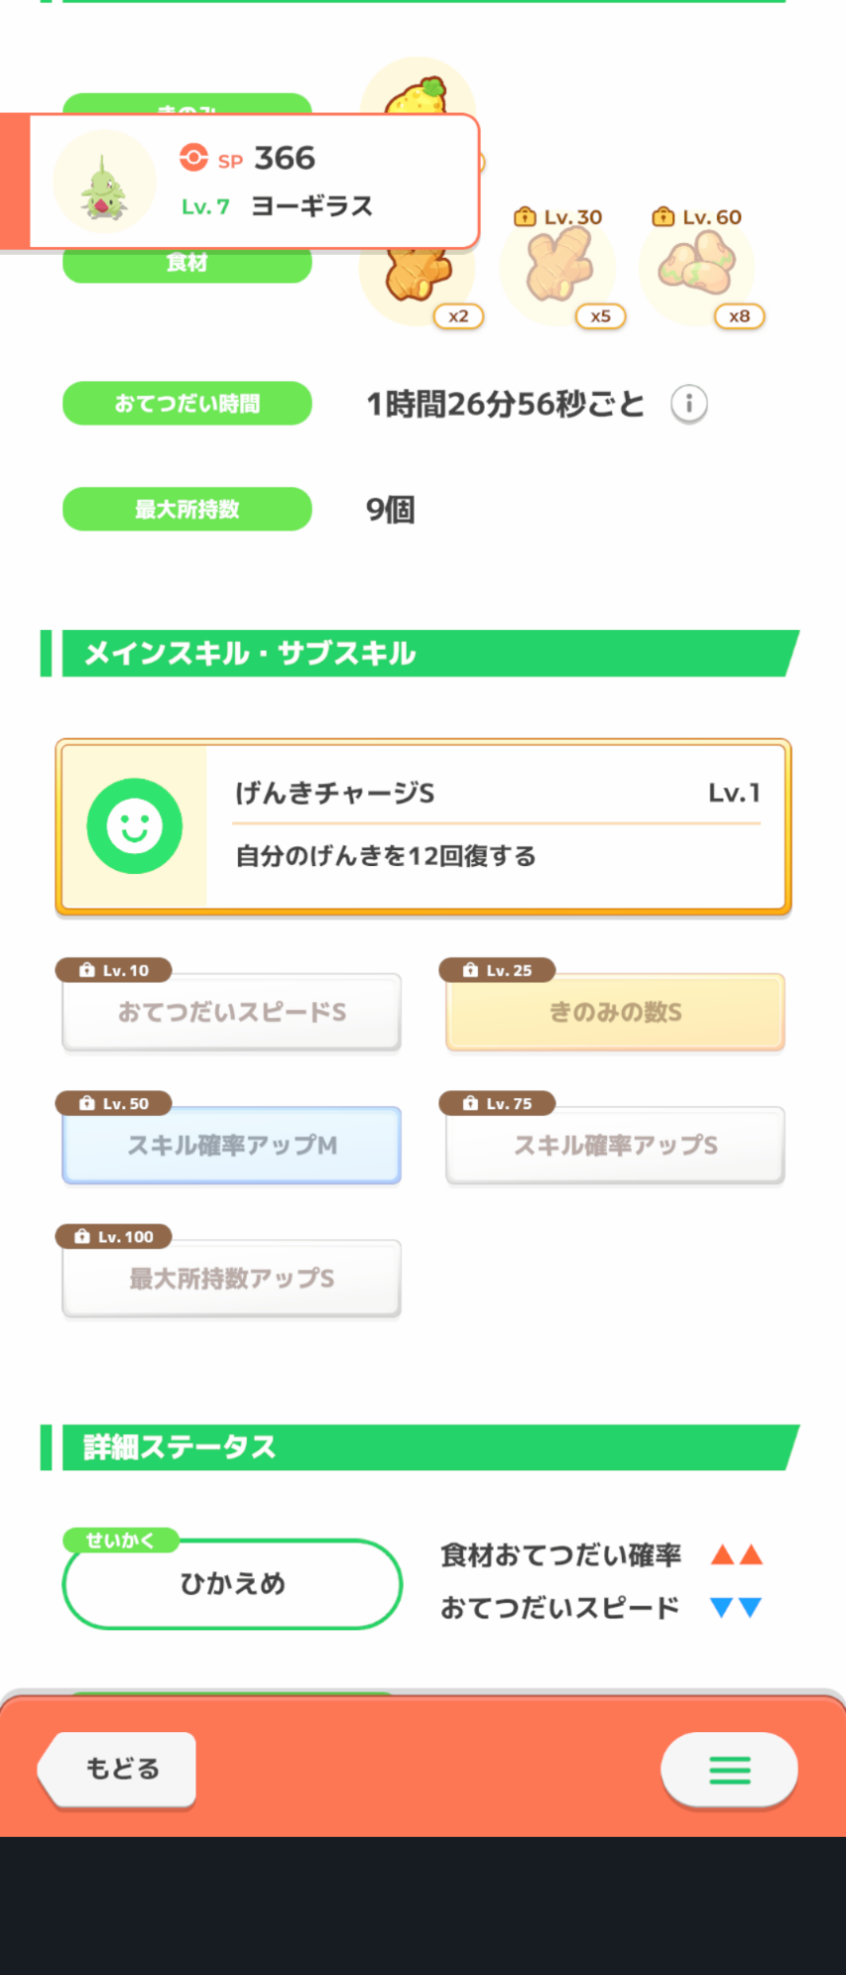
Task: Select the locked きのみの数S sub skill
Action: coord(615,1012)
